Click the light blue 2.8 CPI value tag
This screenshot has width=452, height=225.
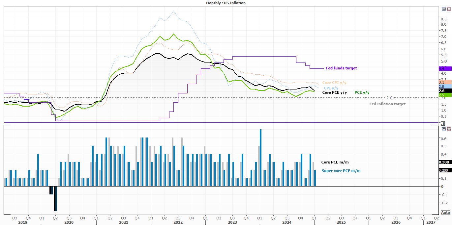pyautogui.click(x=444, y=87)
